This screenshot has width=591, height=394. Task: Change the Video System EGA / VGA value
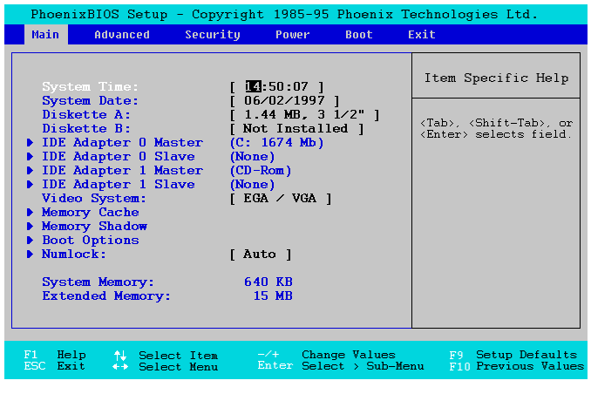tap(282, 199)
